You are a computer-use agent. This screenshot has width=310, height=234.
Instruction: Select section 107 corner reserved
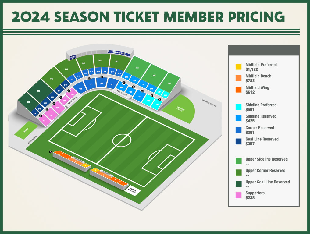tap(91, 85)
